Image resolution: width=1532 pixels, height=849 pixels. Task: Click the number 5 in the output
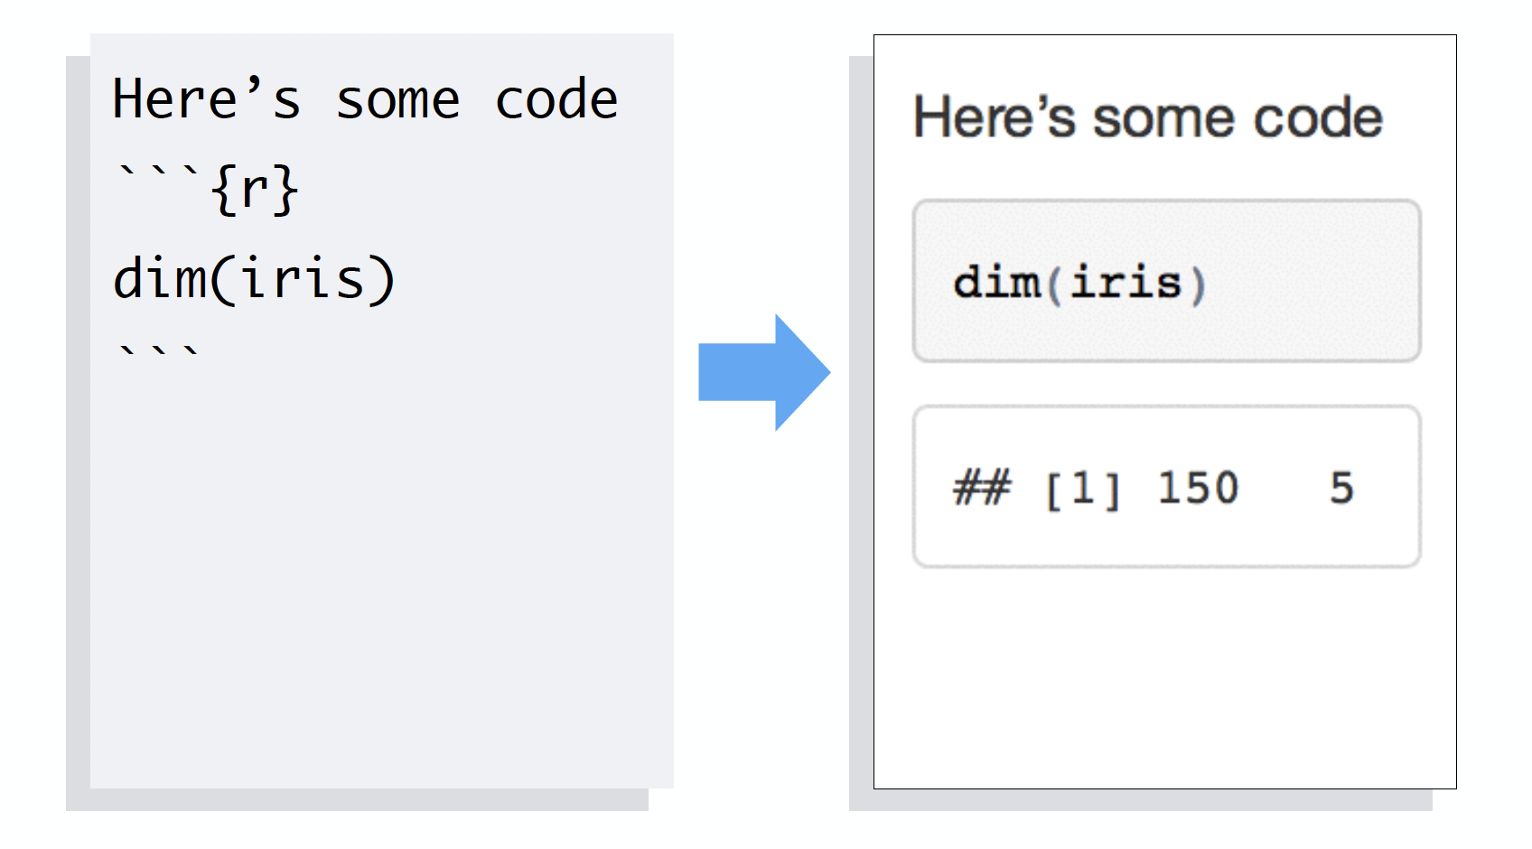(1341, 489)
